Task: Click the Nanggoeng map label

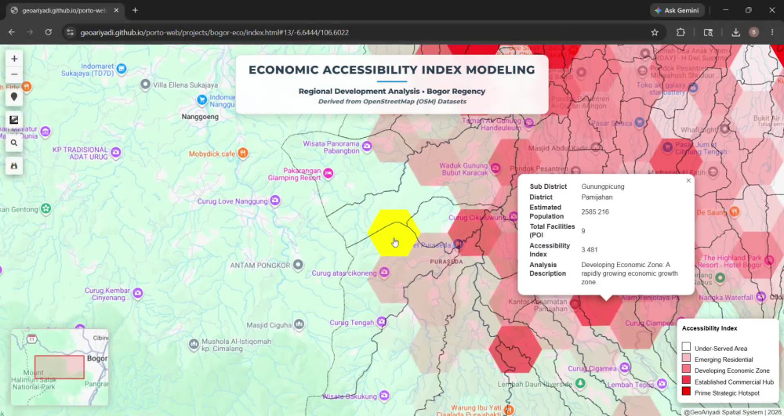Action: tap(200, 117)
